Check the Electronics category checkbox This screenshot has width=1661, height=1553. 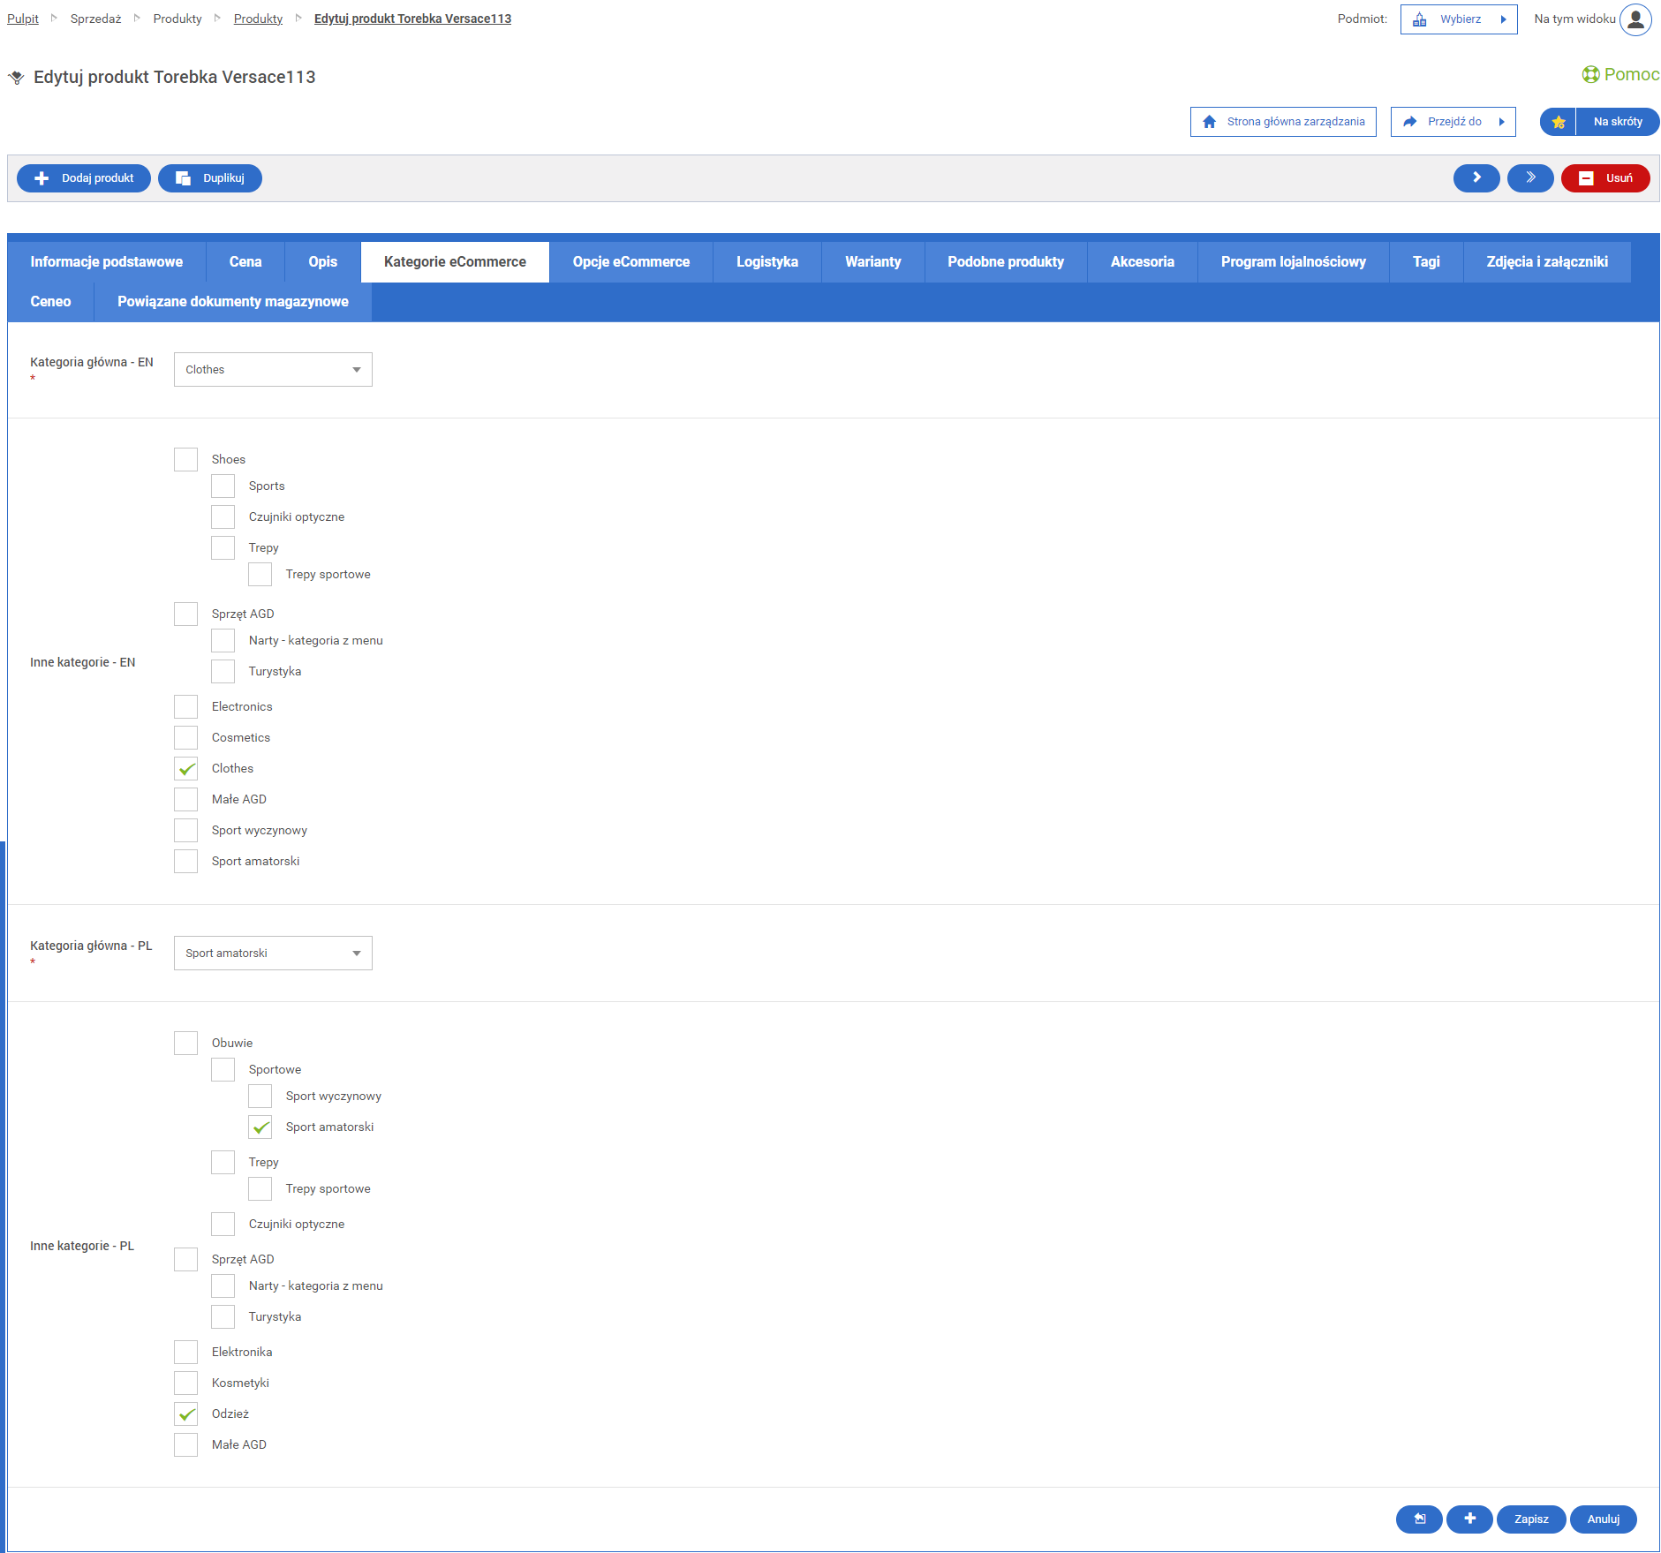click(186, 707)
